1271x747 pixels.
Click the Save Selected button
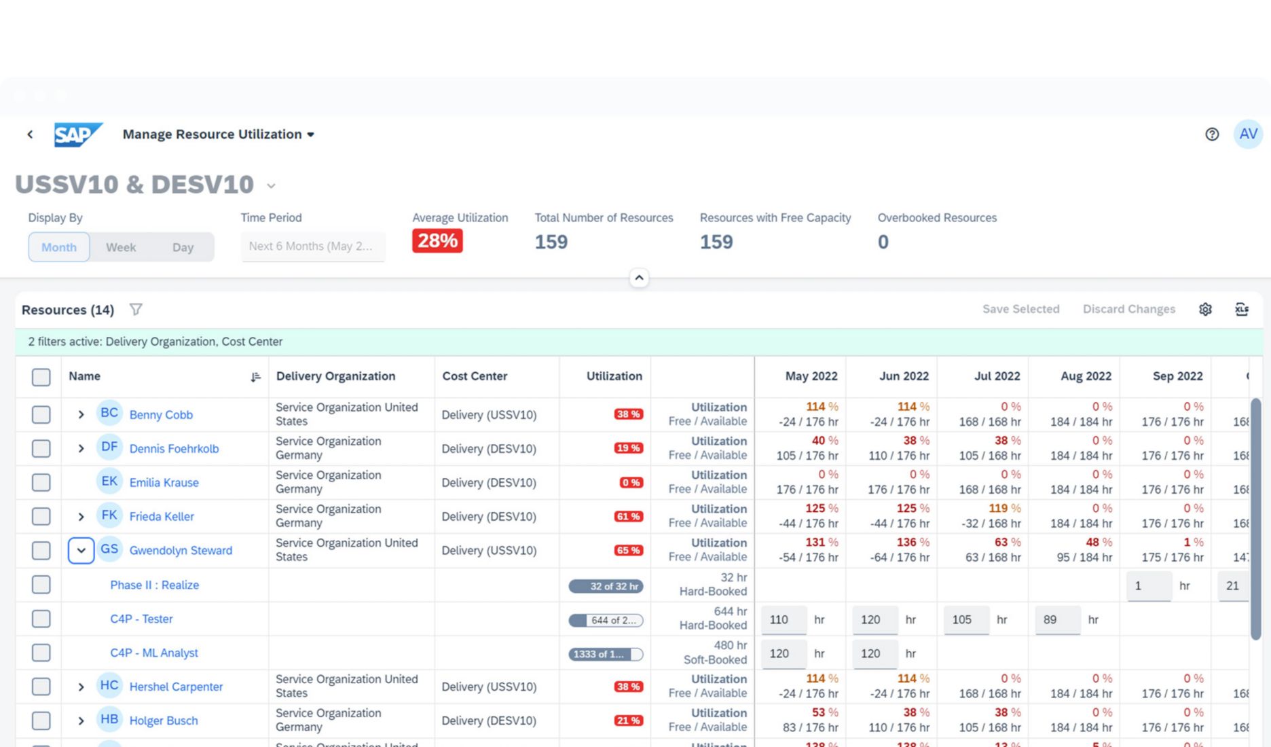pyautogui.click(x=1021, y=309)
